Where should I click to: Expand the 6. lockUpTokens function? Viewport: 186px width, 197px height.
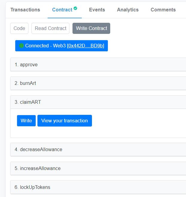(98, 187)
